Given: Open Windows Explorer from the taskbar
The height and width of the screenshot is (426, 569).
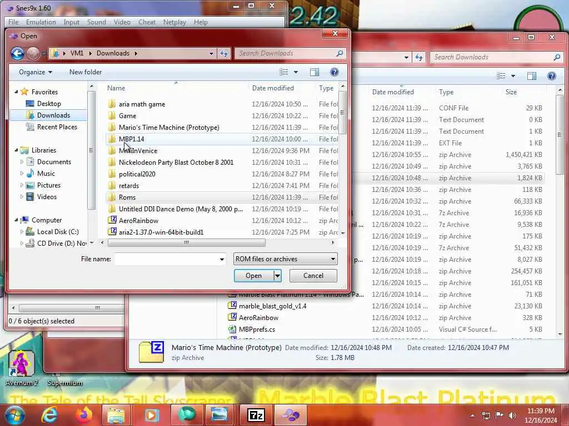Looking at the screenshot, I should tap(116, 415).
